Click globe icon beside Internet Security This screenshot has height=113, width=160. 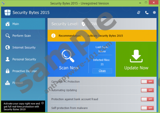8,47
